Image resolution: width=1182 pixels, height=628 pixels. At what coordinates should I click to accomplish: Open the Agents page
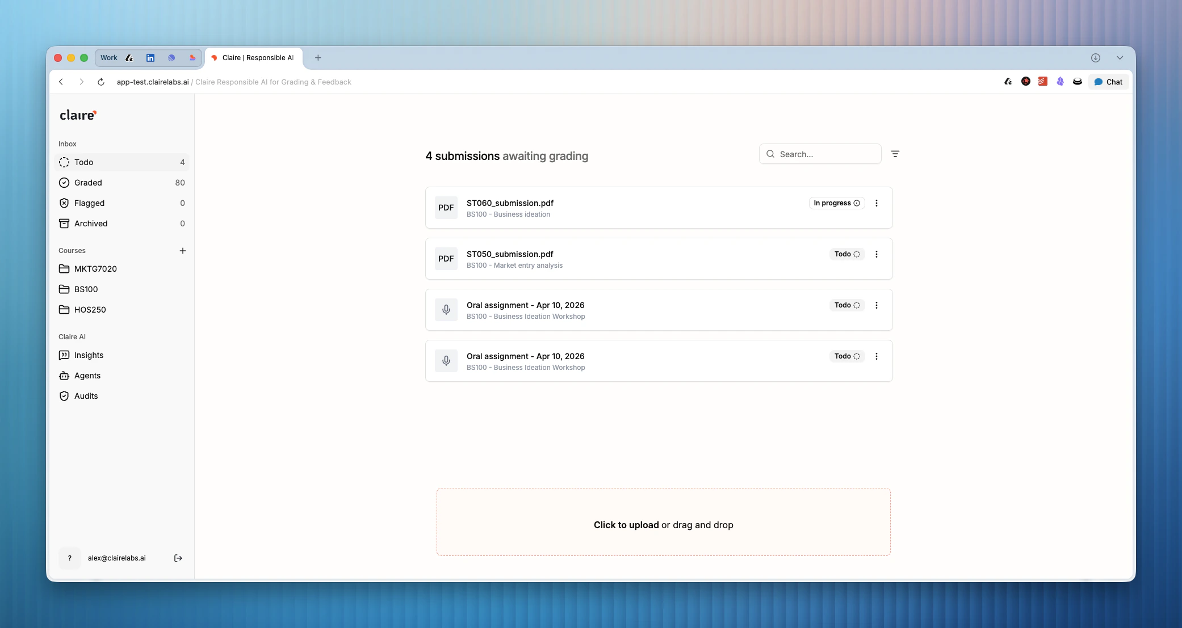[87, 376]
